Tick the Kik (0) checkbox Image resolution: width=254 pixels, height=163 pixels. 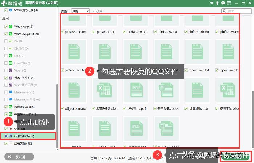[x=6, y=41]
